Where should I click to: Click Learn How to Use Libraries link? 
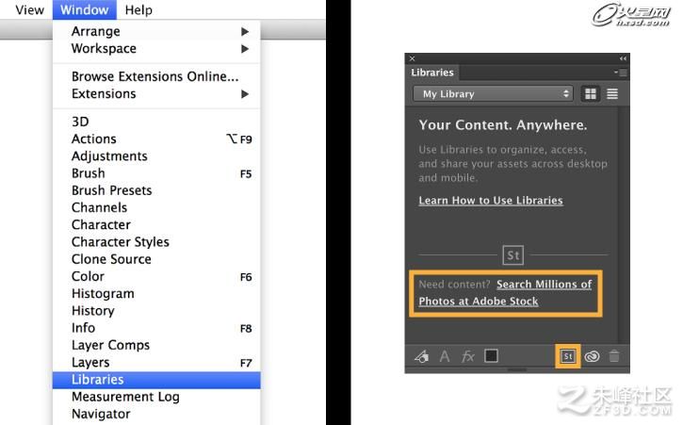click(491, 201)
